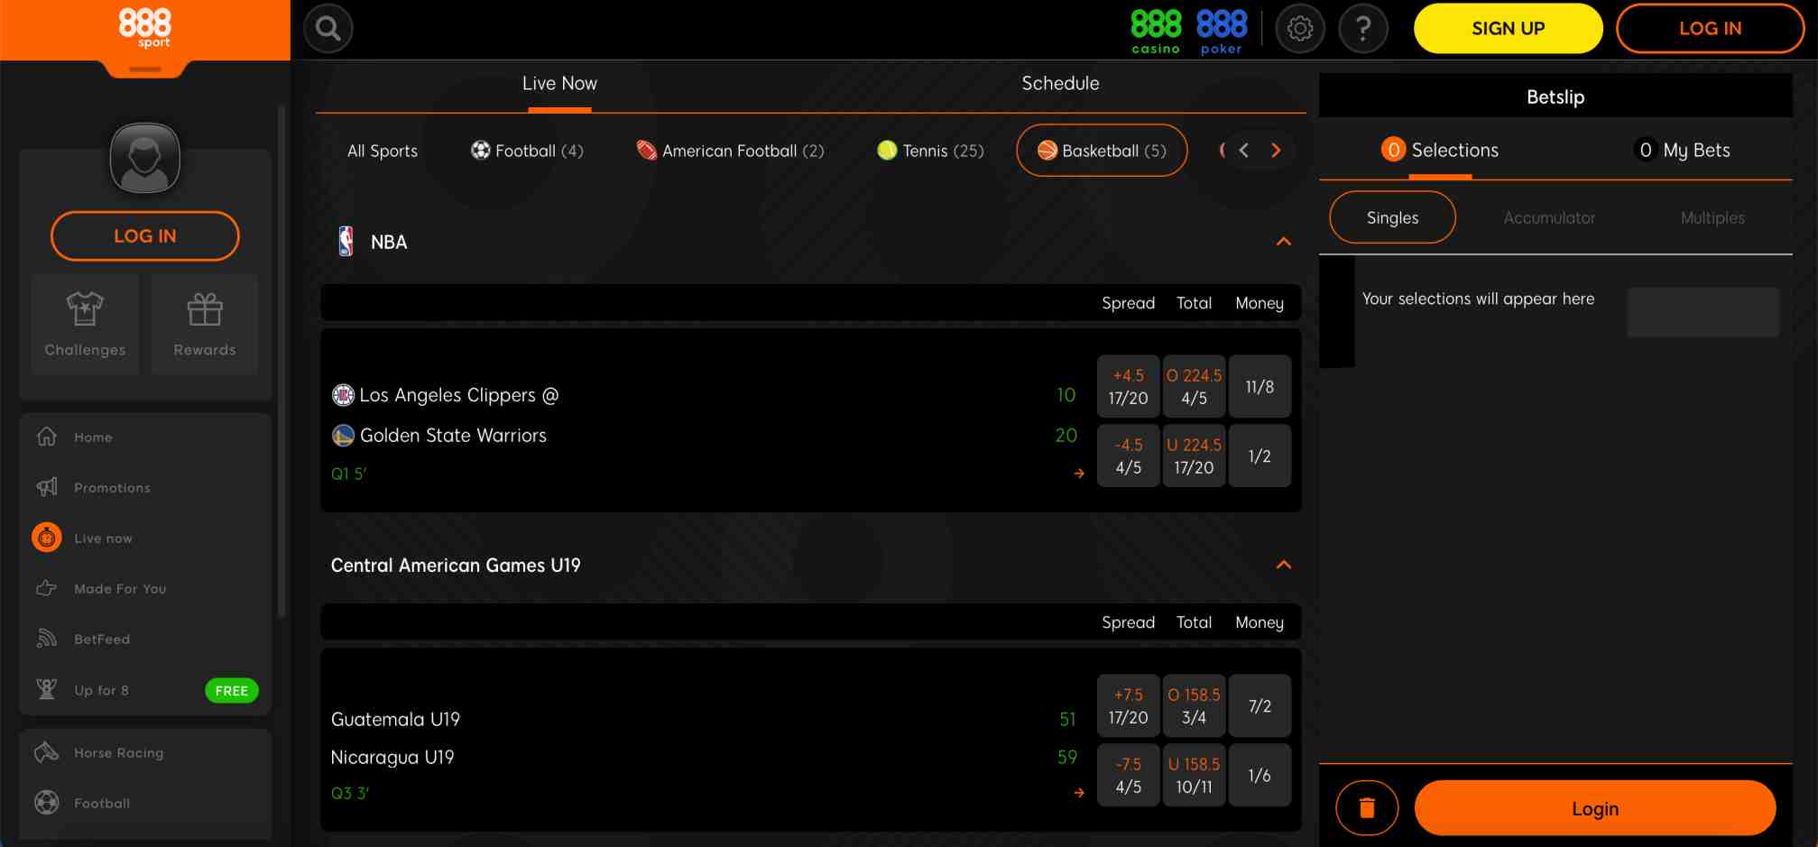Open the search tool
1818x847 pixels.
pos(328,28)
